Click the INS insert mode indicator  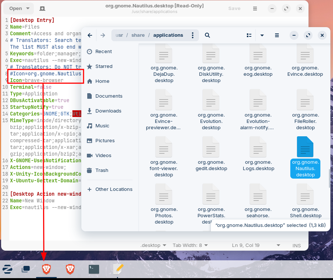click(x=297, y=245)
